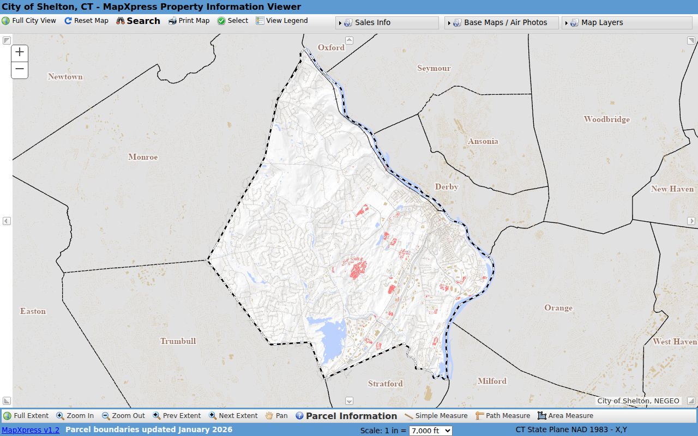Click the Oxford town label

[x=332, y=47]
